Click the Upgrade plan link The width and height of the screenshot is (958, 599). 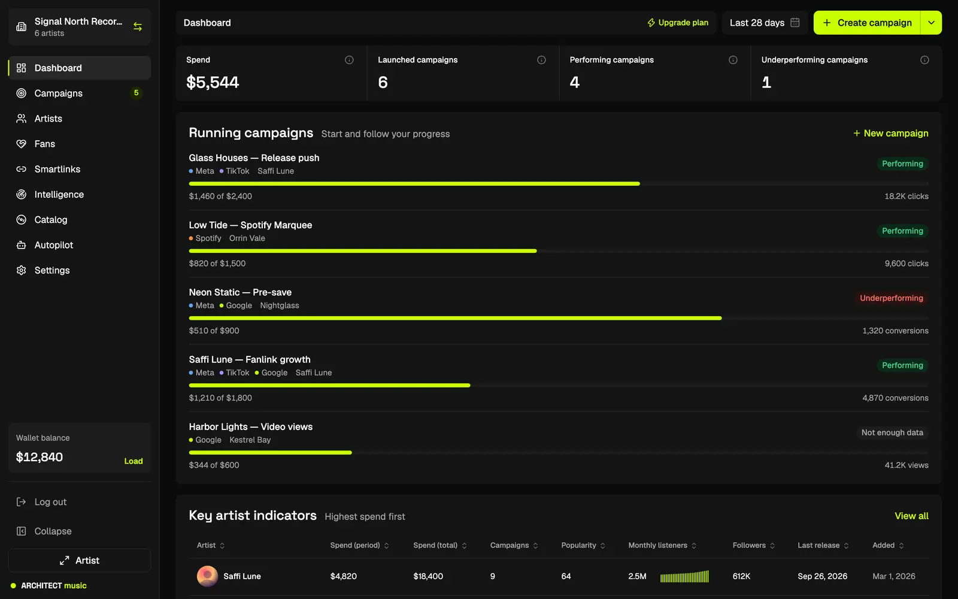coord(678,23)
